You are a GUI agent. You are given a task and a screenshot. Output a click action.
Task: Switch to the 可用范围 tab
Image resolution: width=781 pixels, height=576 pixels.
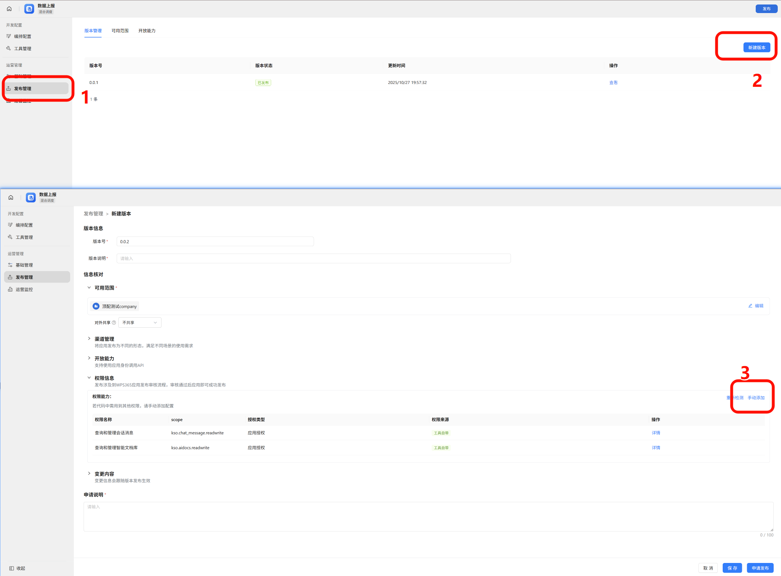[120, 31]
